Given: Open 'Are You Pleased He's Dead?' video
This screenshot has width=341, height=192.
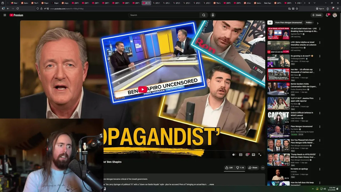Looking at the screenshot, I should click(x=303, y=141).
